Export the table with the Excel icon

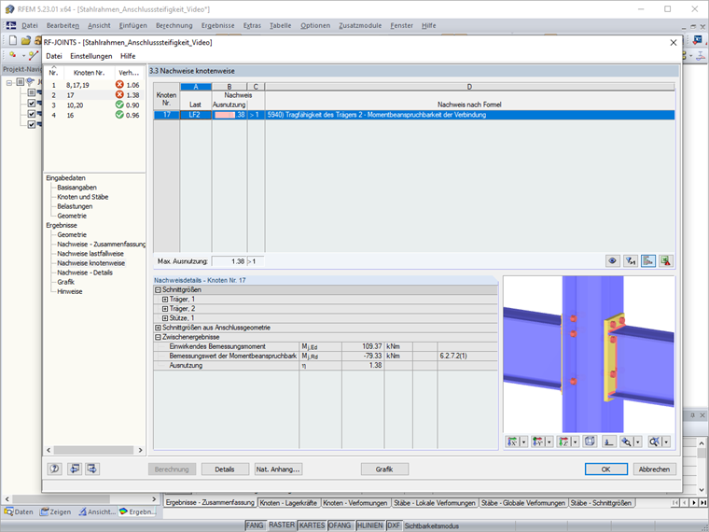[665, 261]
